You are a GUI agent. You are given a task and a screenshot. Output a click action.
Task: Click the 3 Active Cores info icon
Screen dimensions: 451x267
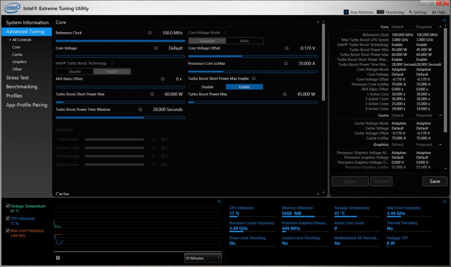pos(154,156)
